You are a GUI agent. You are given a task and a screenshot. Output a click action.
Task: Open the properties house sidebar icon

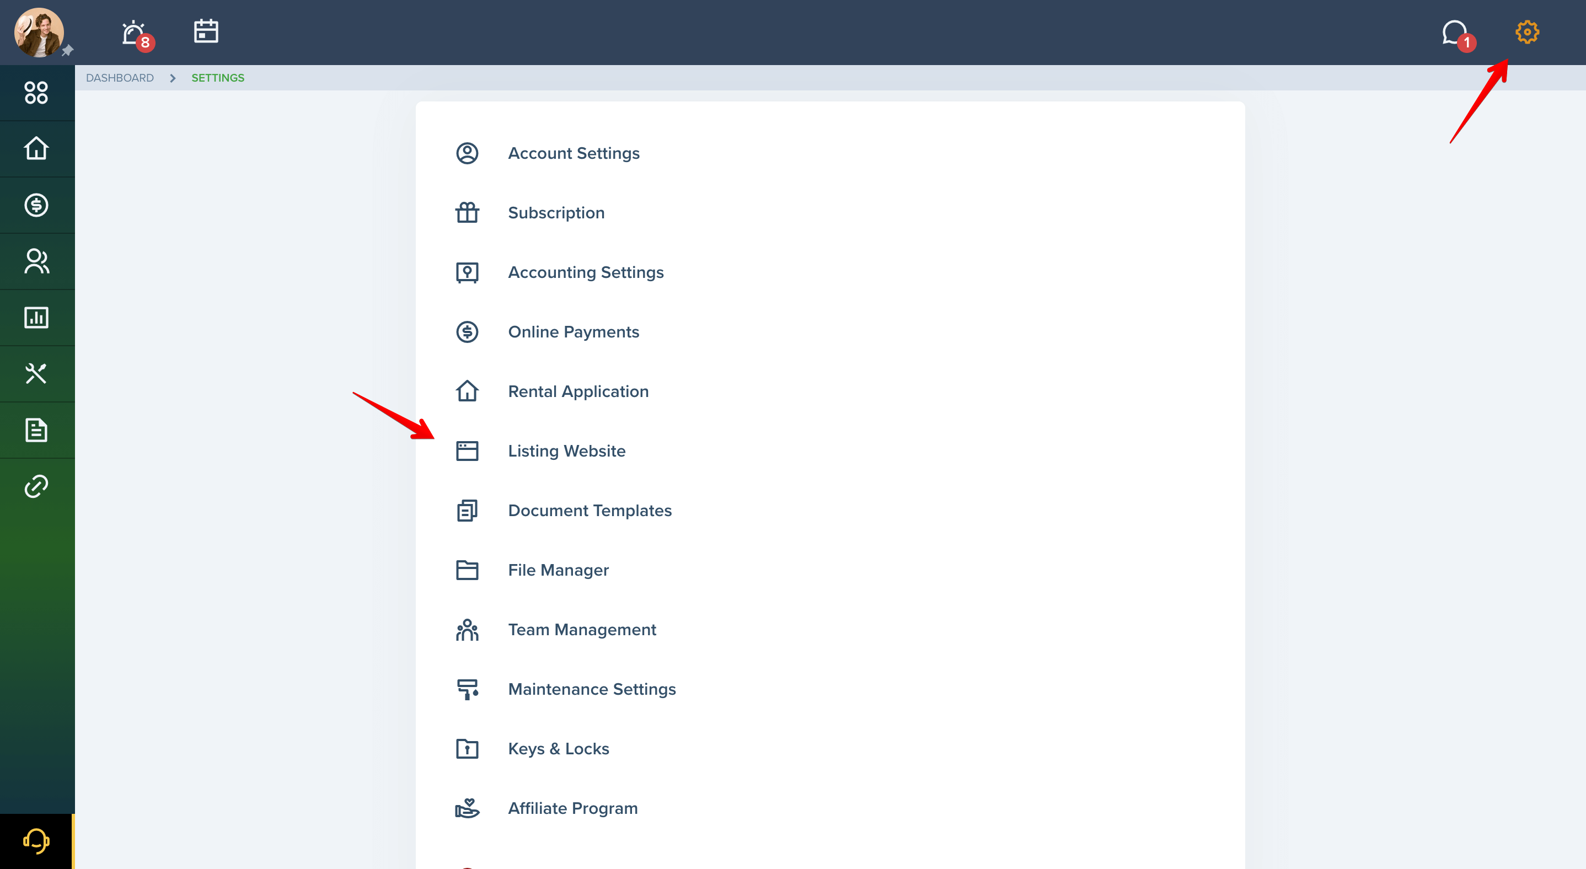tap(36, 148)
